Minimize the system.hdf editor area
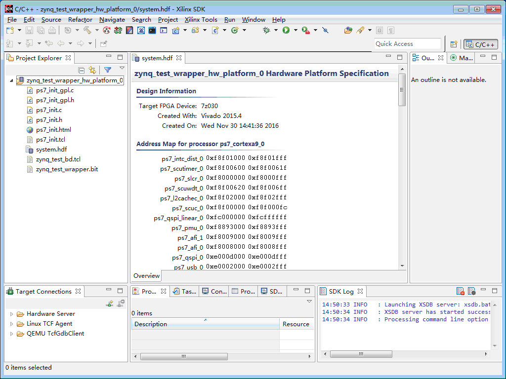The width and height of the screenshot is (506, 379). 388,56
